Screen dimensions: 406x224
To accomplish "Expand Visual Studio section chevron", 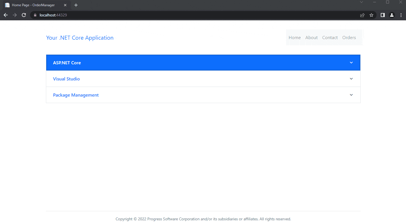I will [351, 79].
